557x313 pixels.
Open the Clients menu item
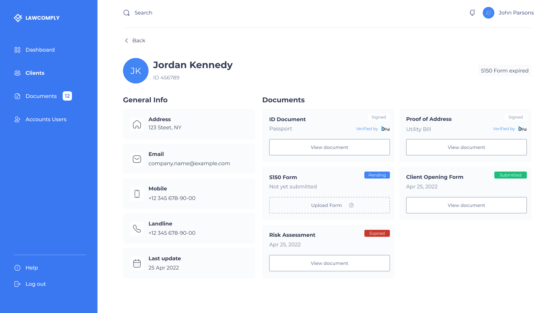point(35,73)
